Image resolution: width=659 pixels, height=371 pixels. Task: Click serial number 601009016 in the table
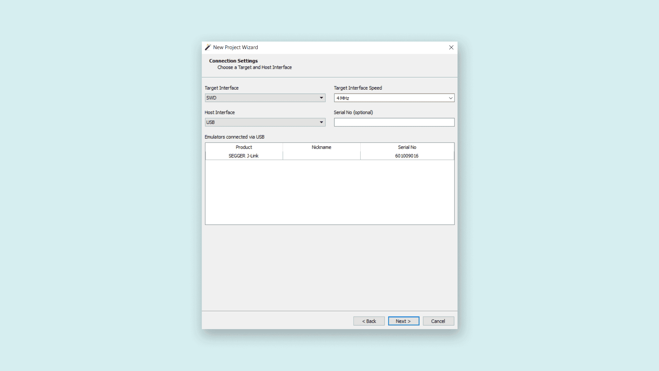click(x=407, y=156)
